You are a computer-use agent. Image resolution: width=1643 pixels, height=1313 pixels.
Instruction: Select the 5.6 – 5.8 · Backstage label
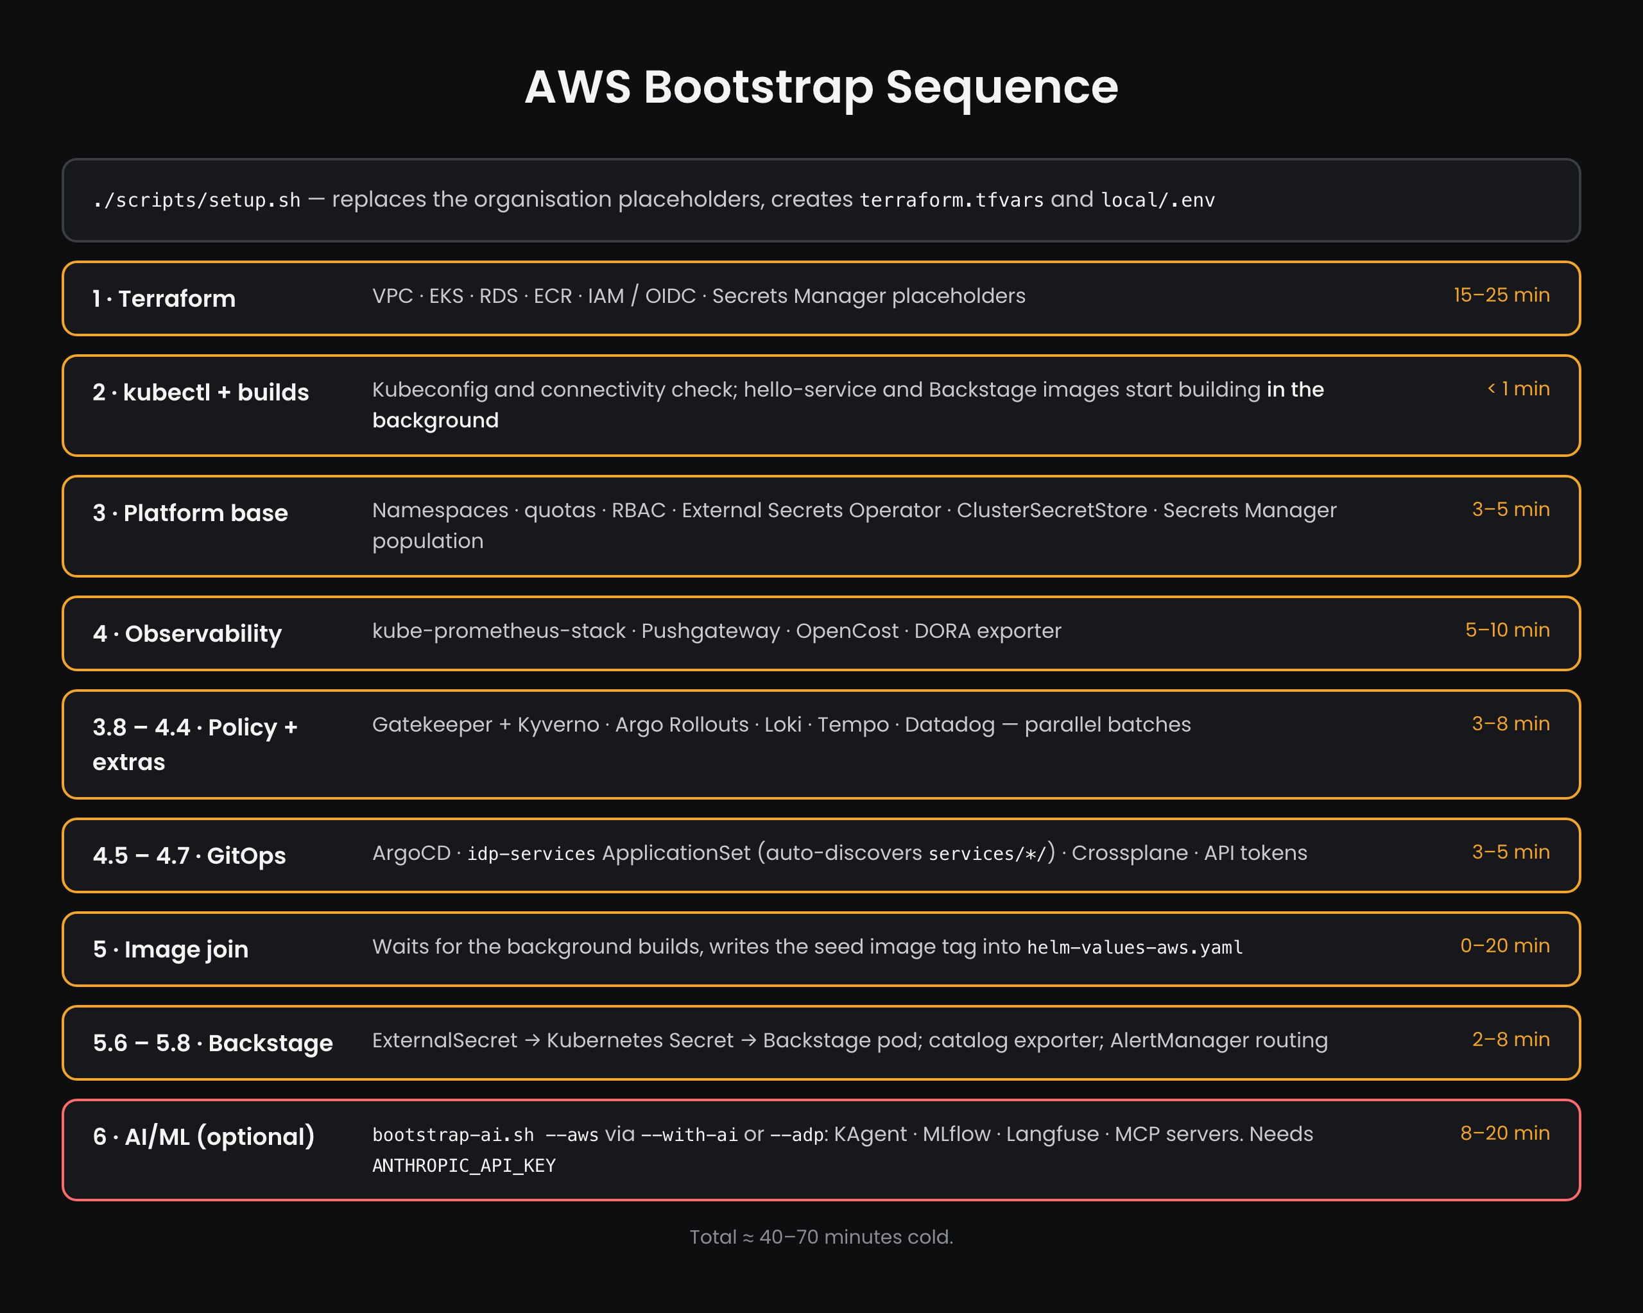coord(212,1043)
